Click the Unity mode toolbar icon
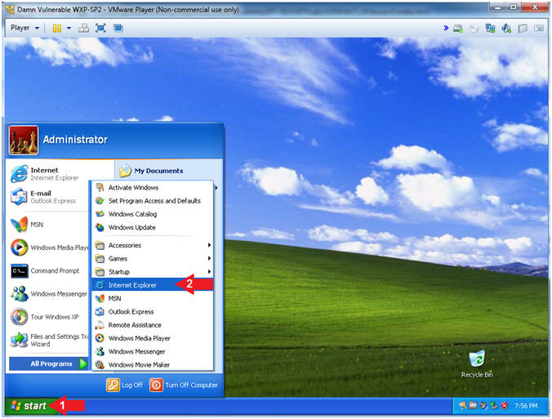The width and height of the screenshot is (552, 419). click(x=118, y=28)
